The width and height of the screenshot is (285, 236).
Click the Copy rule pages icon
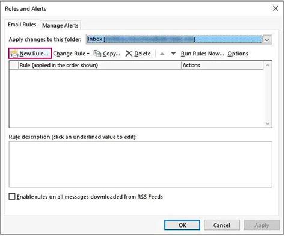coord(97,54)
